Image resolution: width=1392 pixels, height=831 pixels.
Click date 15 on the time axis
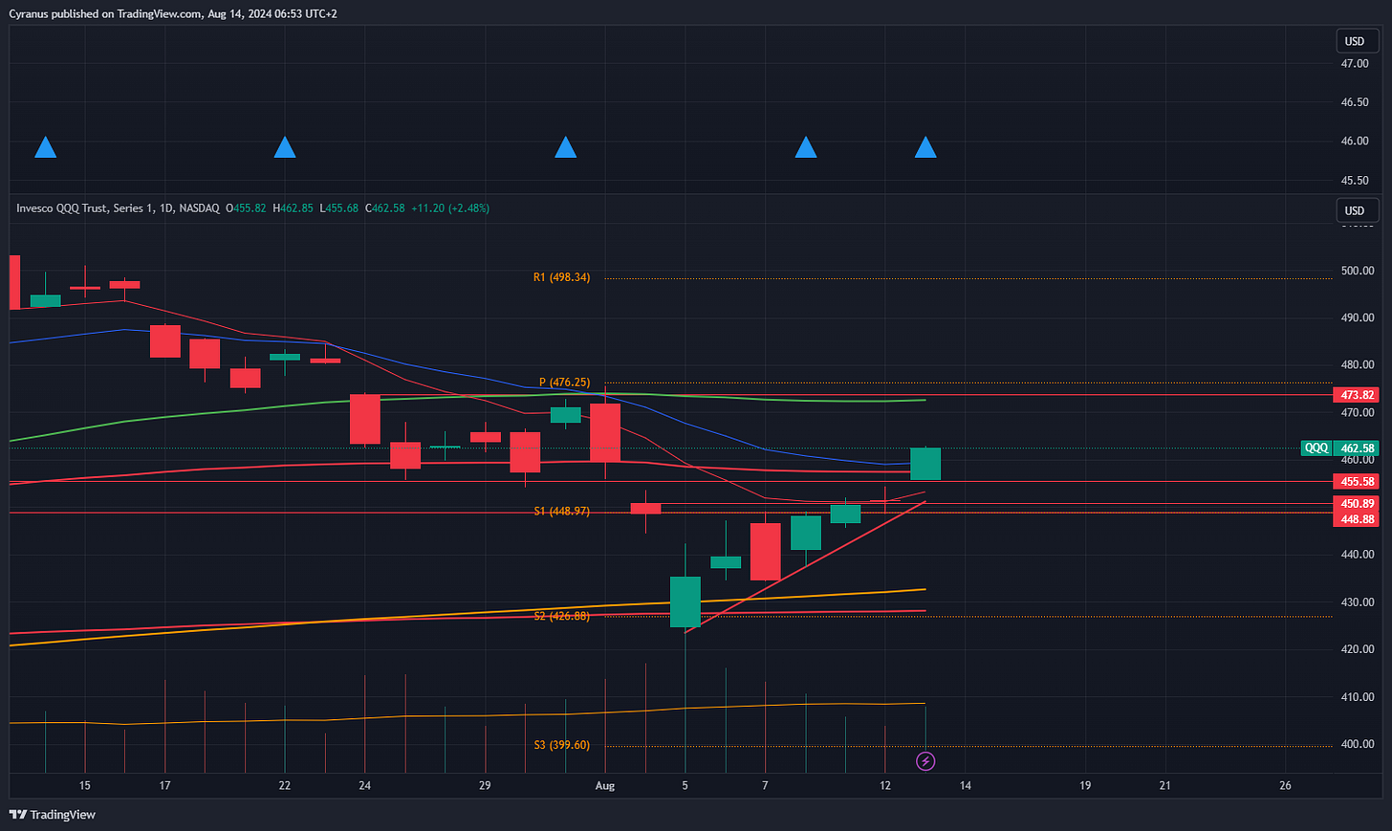tap(85, 786)
